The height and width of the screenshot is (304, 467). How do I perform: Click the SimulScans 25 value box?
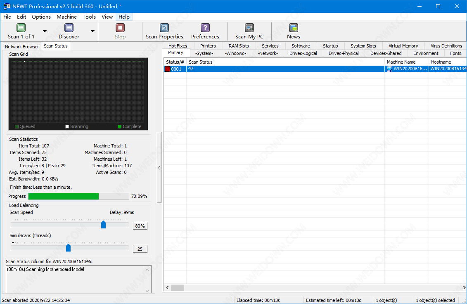[x=140, y=249]
